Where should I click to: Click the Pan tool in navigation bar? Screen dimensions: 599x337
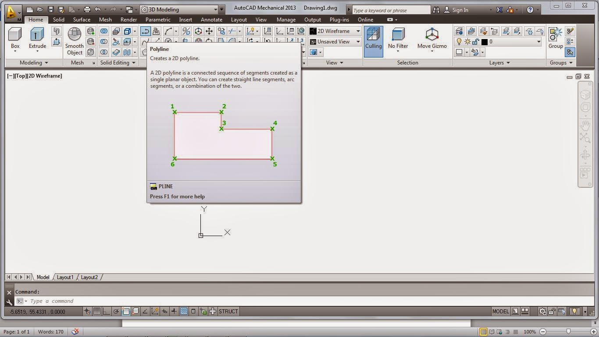pos(586,124)
